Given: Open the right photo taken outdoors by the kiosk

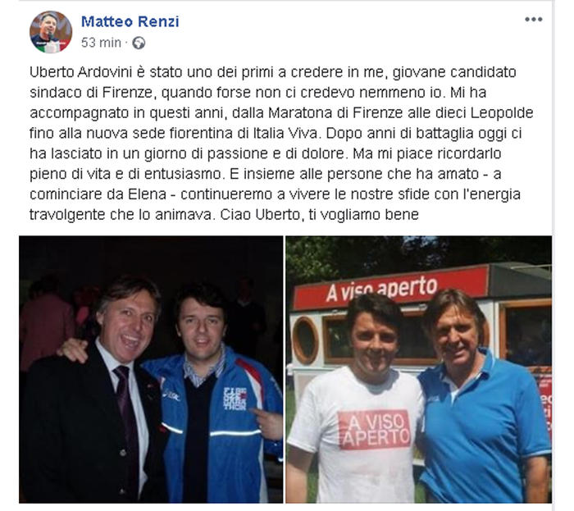Looking at the screenshot, I should click(419, 369).
